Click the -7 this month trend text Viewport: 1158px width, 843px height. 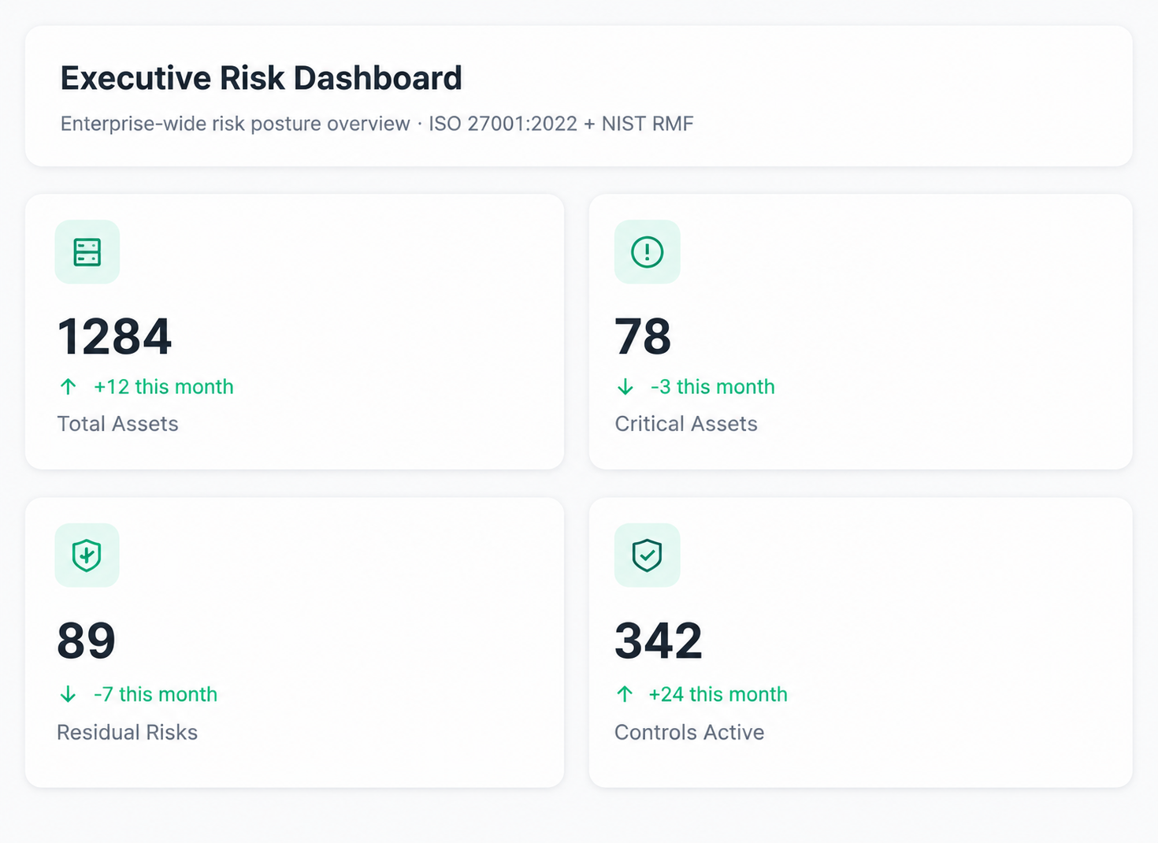coord(155,694)
